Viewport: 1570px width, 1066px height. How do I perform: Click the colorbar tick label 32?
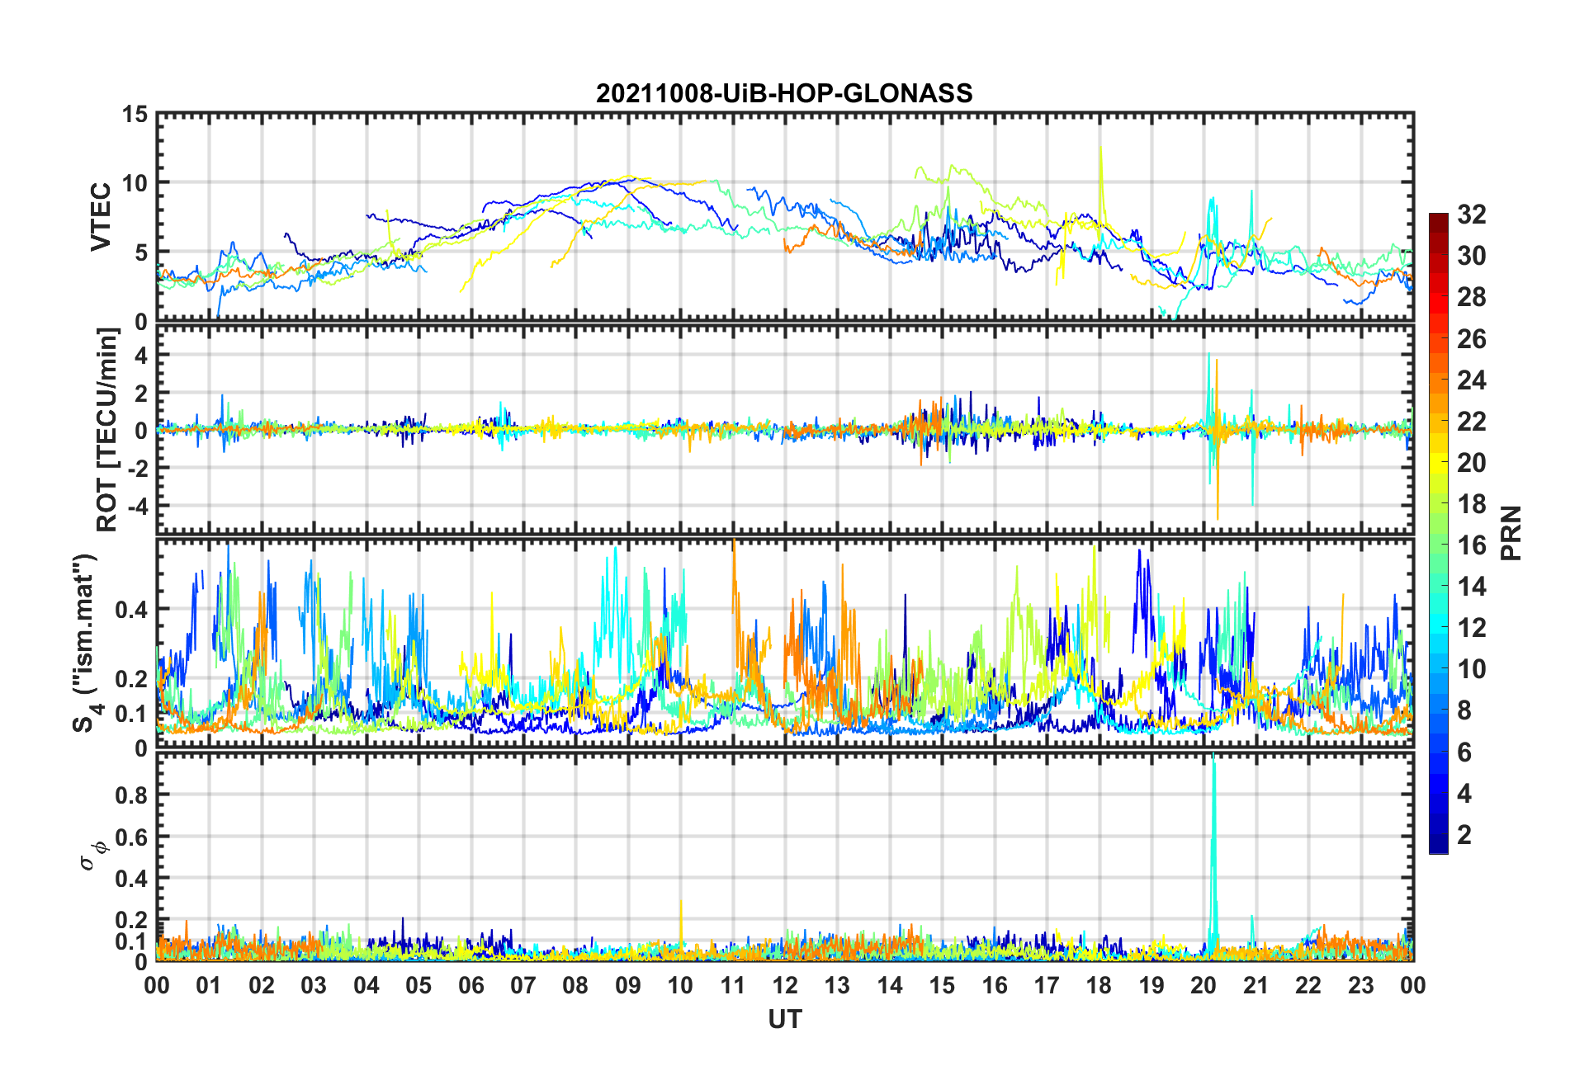[1471, 215]
